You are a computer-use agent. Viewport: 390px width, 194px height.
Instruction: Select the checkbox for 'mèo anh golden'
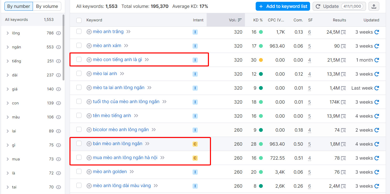pos(79,172)
